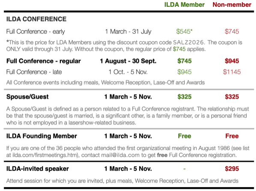The width and height of the screenshot is (256, 191).
Task: Click the ILDA Founding Member heading
Action: (x=42, y=136)
